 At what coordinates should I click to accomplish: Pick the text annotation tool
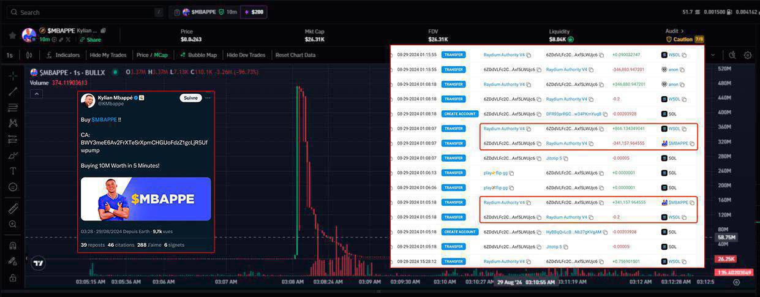point(13,171)
